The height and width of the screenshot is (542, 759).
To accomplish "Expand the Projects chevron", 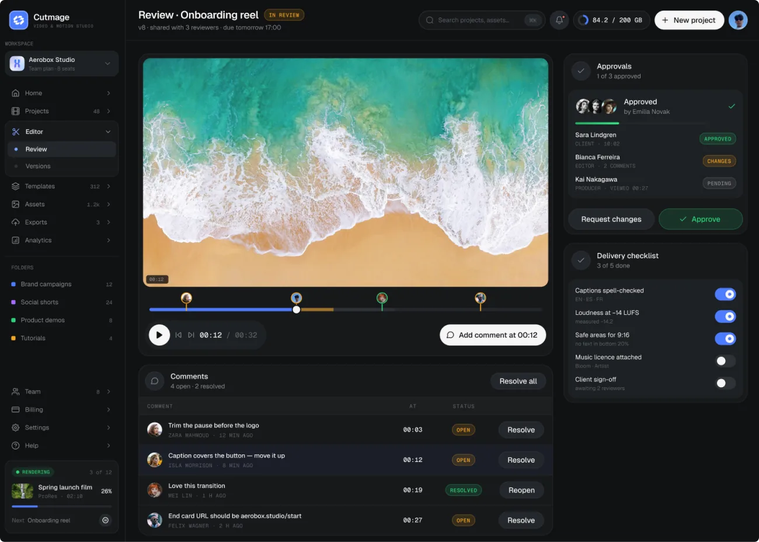I will [109, 111].
